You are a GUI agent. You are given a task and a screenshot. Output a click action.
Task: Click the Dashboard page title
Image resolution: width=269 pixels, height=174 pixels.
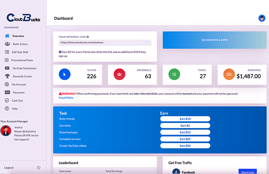[x=63, y=18]
